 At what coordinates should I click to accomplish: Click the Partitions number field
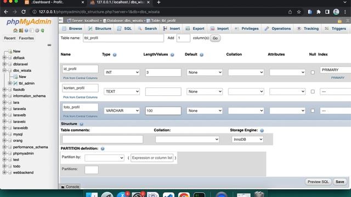[92, 170]
